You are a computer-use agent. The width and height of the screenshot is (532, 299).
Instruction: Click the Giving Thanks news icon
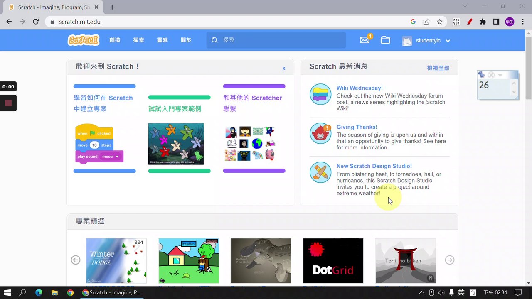pyautogui.click(x=320, y=133)
